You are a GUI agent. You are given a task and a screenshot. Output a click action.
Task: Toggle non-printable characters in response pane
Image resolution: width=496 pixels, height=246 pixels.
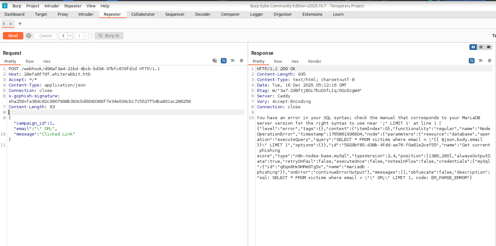481,61
